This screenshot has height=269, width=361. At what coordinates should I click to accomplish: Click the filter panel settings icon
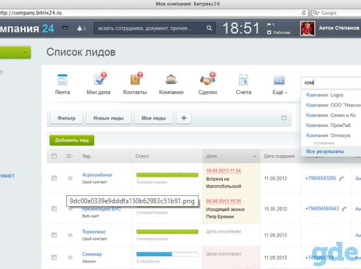tap(284, 118)
